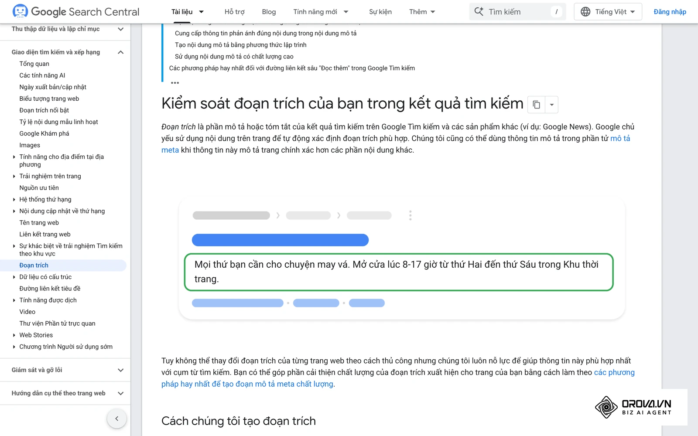
Task: Open Các tính năng AI page
Action: point(42,75)
